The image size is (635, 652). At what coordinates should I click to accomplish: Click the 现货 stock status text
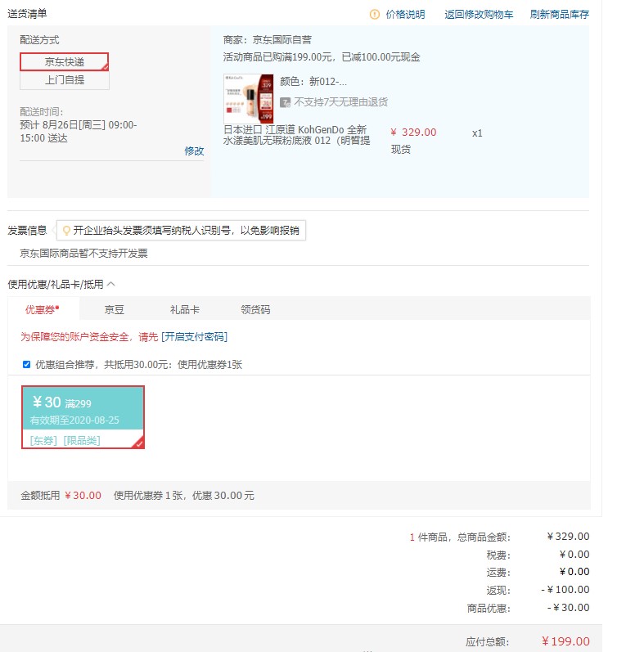(400, 149)
